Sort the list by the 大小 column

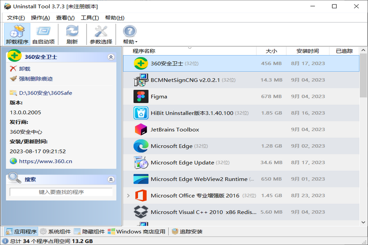click(271, 50)
